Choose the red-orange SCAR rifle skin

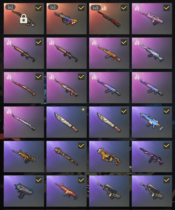click(66, 191)
